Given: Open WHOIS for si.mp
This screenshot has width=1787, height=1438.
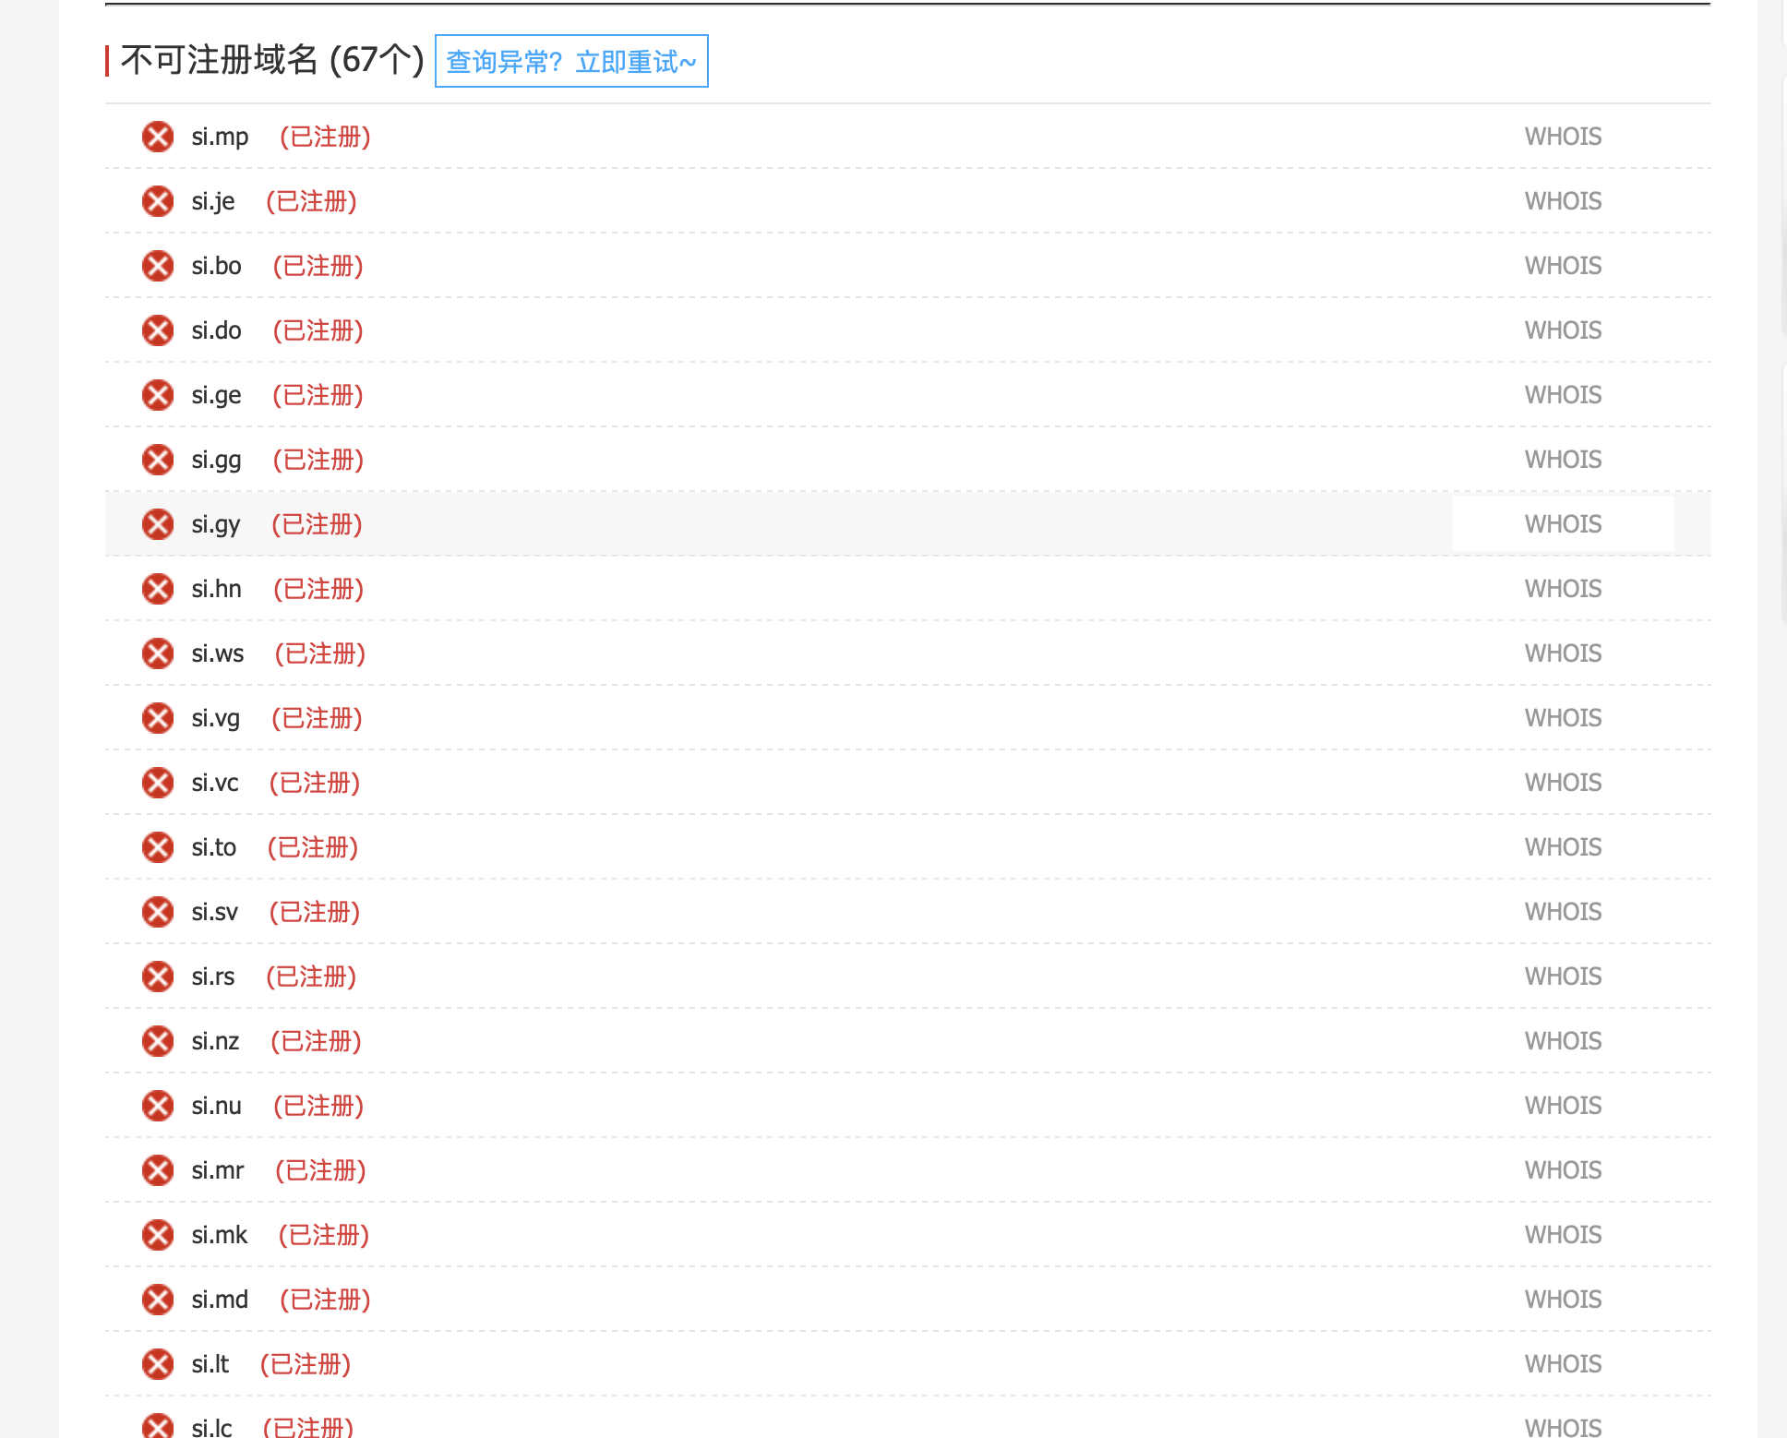Looking at the screenshot, I should point(1563,137).
